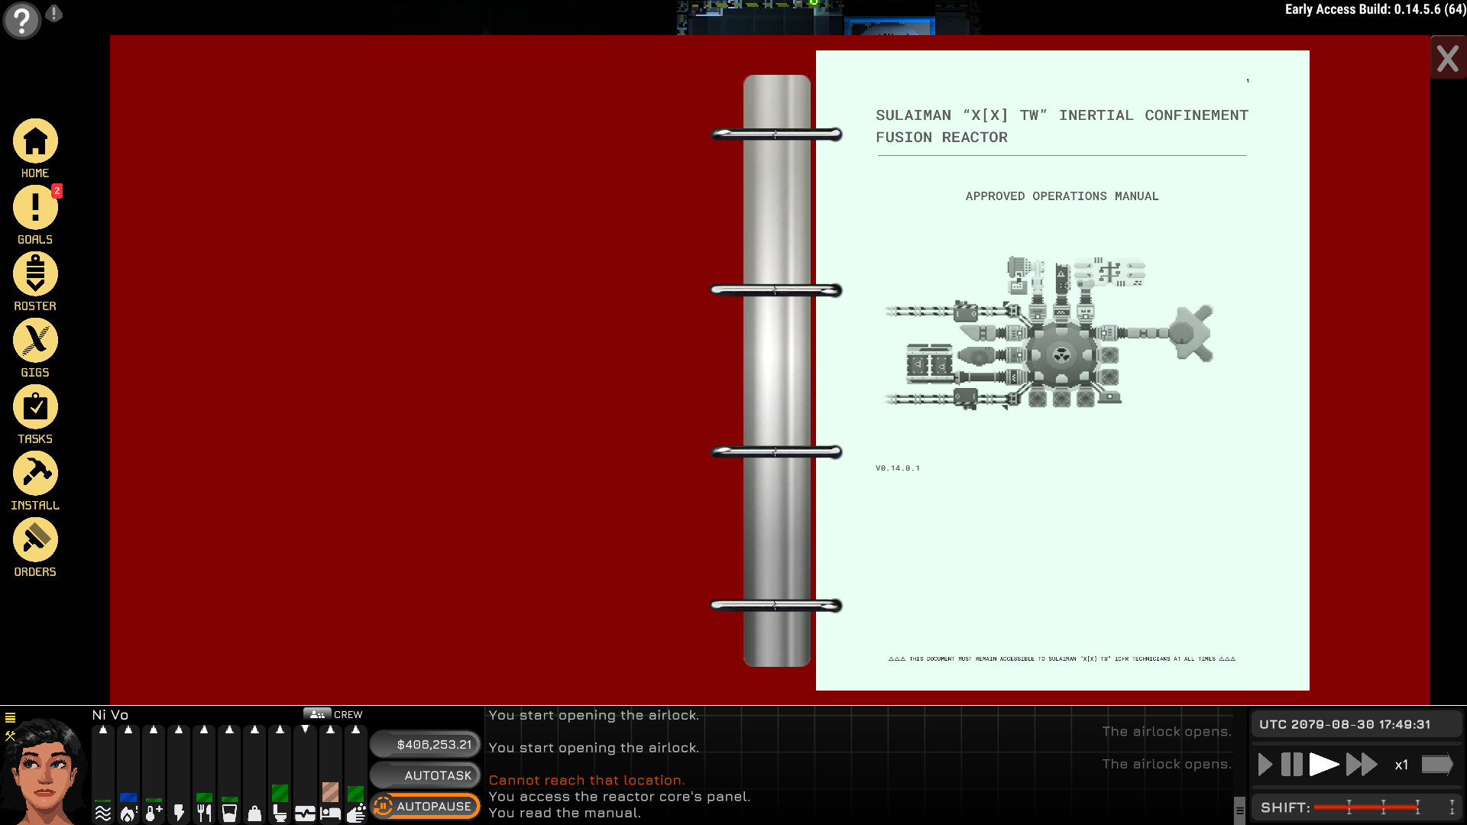Open the CREW tab
The width and height of the screenshot is (1467, 825).
[334, 714]
